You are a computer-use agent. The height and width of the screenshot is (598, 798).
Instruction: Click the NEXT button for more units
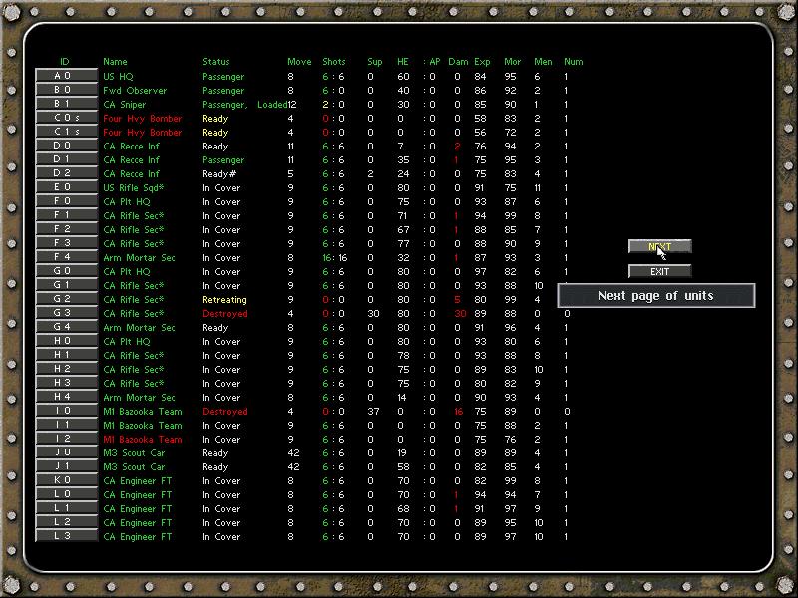(659, 246)
